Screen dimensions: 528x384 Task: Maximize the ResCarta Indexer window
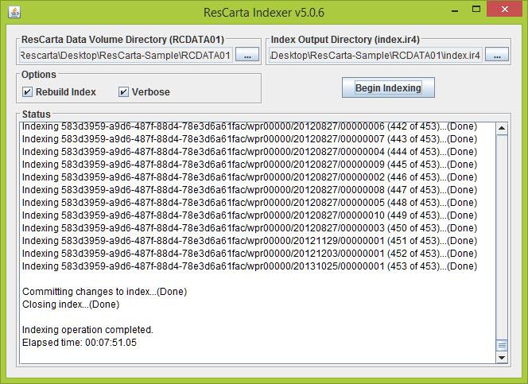476,10
